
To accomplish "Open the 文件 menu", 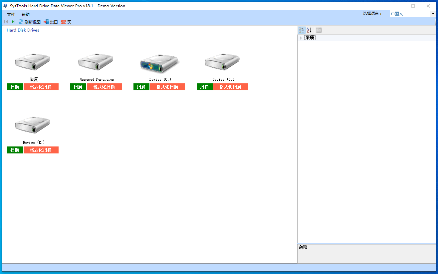I will tap(11, 15).
